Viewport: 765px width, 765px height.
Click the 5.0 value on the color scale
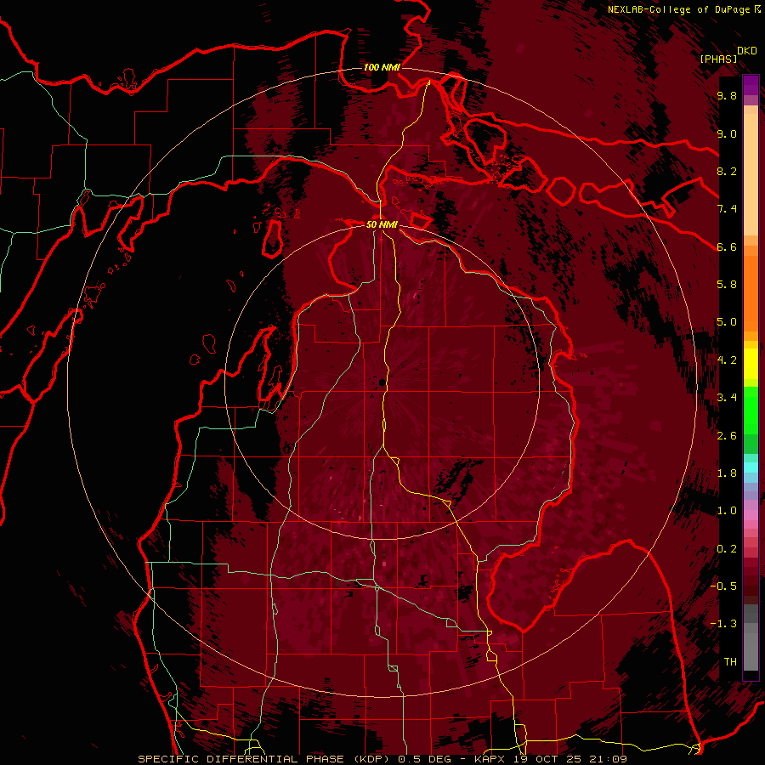tap(727, 322)
